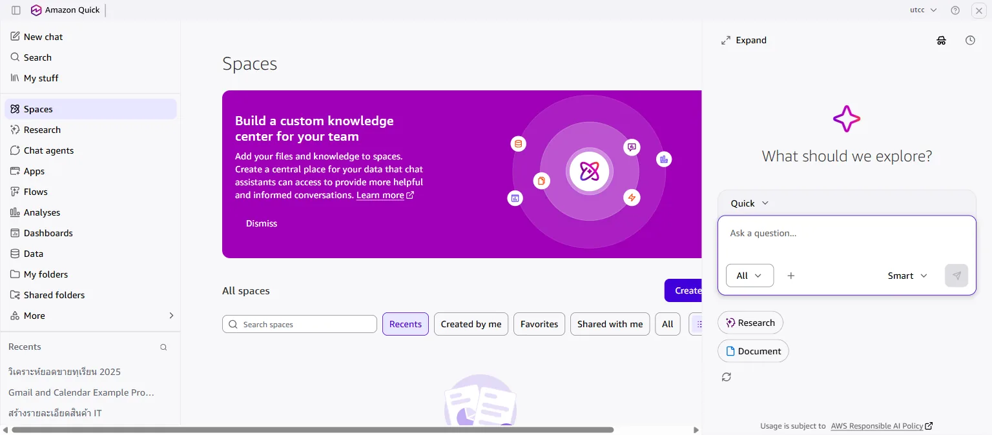Click the Amazon Quick logo icon

36,10
